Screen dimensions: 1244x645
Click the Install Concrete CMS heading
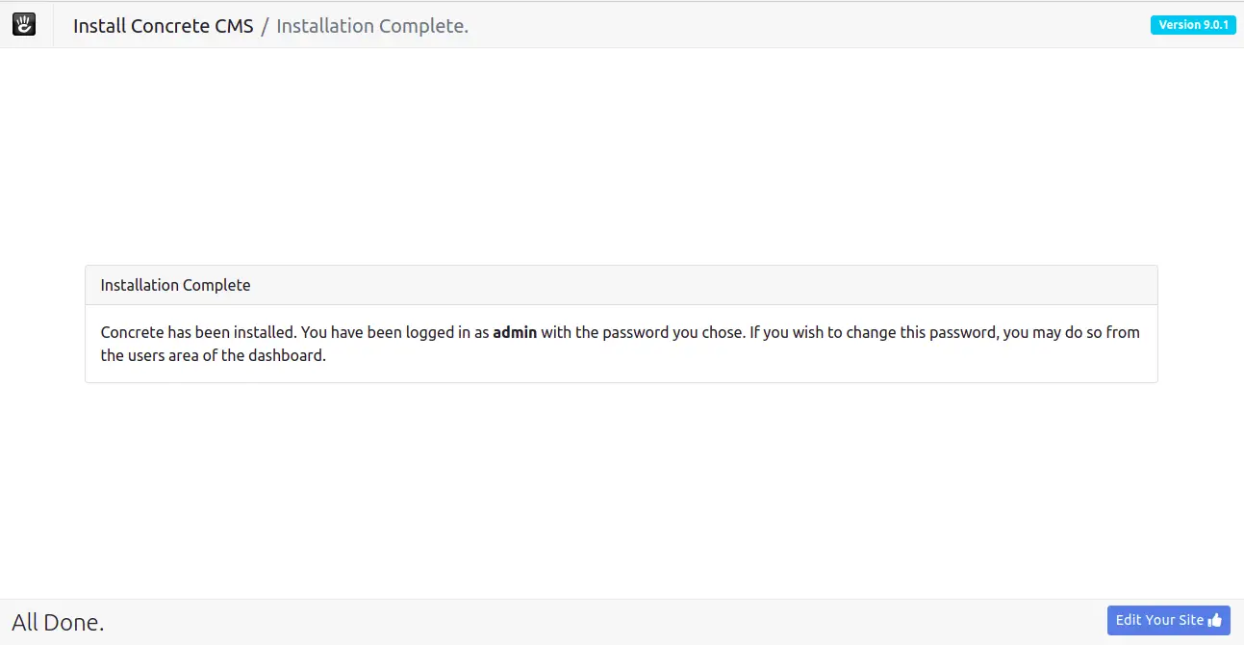[x=164, y=26]
